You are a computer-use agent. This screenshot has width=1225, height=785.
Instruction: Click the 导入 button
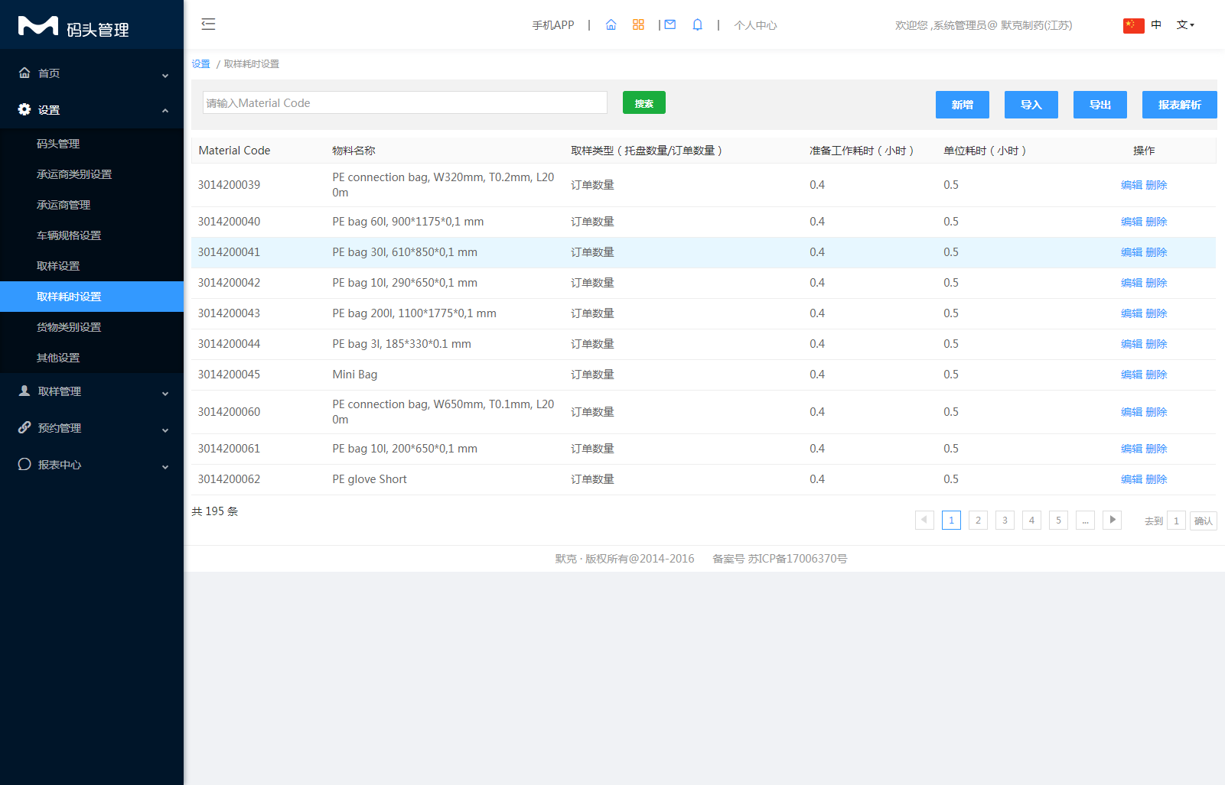click(x=1031, y=105)
